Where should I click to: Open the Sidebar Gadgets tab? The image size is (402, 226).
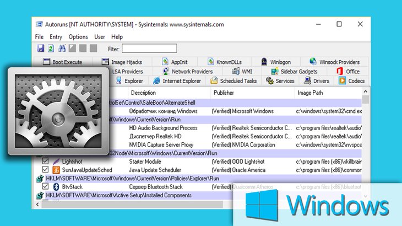(x=294, y=72)
